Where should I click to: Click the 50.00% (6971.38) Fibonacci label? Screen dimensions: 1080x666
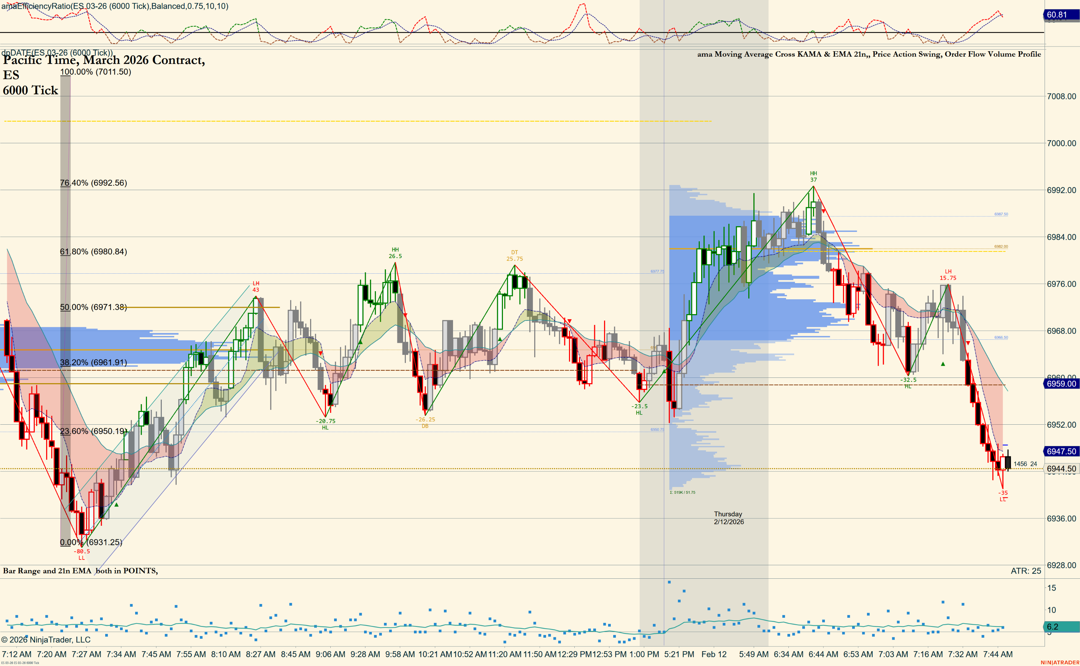click(x=93, y=307)
